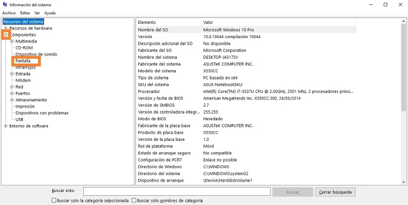Viewport: 408px width, 205px height.
Task: Check Buscar solo nombres de categoría
Action: [x=134, y=201]
